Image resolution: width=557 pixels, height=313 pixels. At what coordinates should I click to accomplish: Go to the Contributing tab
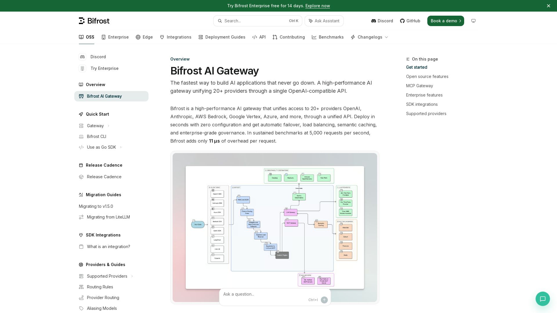[x=289, y=37]
